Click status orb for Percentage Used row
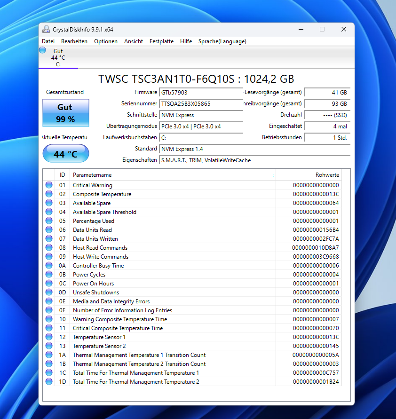The width and height of the screenshot is (396, 419). tap(49, 221)
